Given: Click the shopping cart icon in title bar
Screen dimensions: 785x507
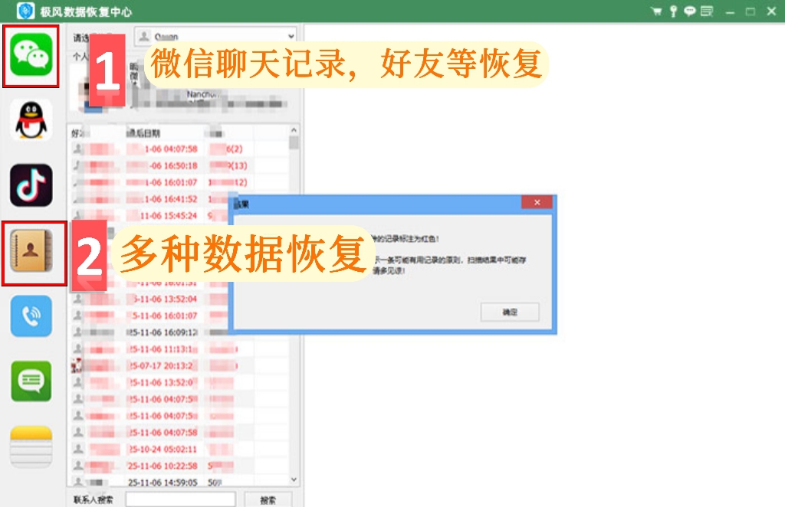Looking at the screenshot, I should 656,11.
